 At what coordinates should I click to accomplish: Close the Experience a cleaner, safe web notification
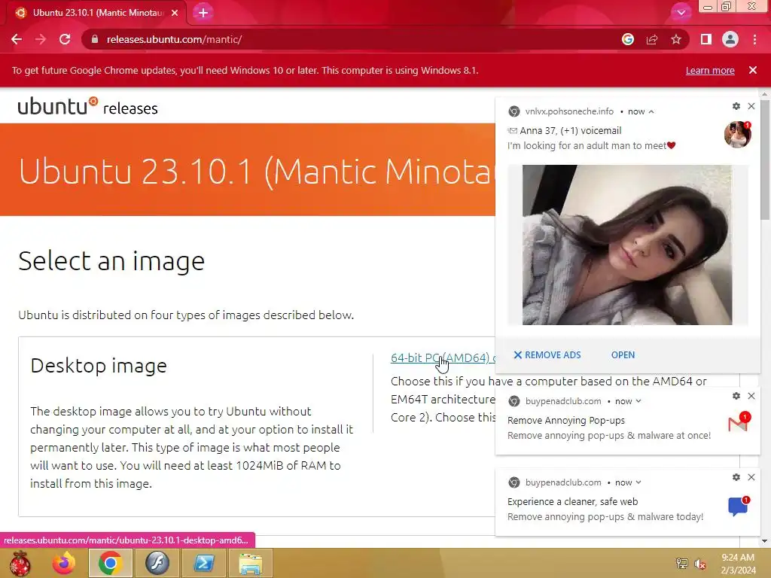coord(751,477)
